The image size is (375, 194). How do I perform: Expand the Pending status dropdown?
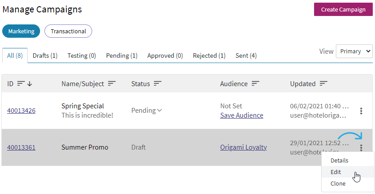[147, 111]
